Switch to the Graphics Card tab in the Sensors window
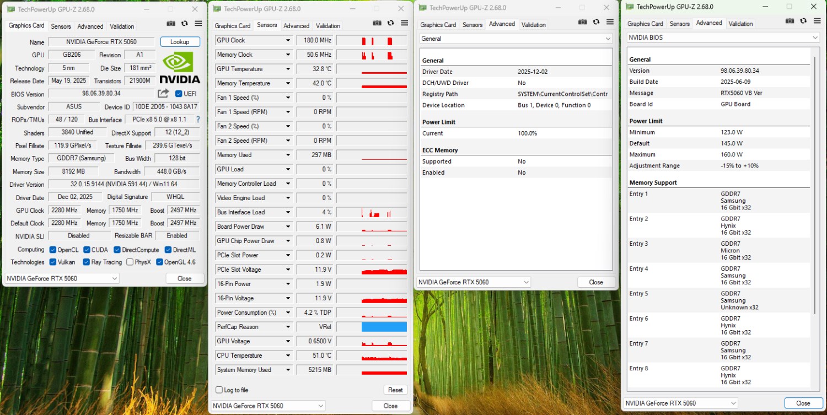Viewport: 827px width, 415px height. [233, 26]
